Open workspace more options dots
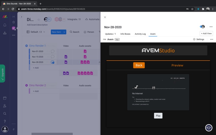 (14, 35)
